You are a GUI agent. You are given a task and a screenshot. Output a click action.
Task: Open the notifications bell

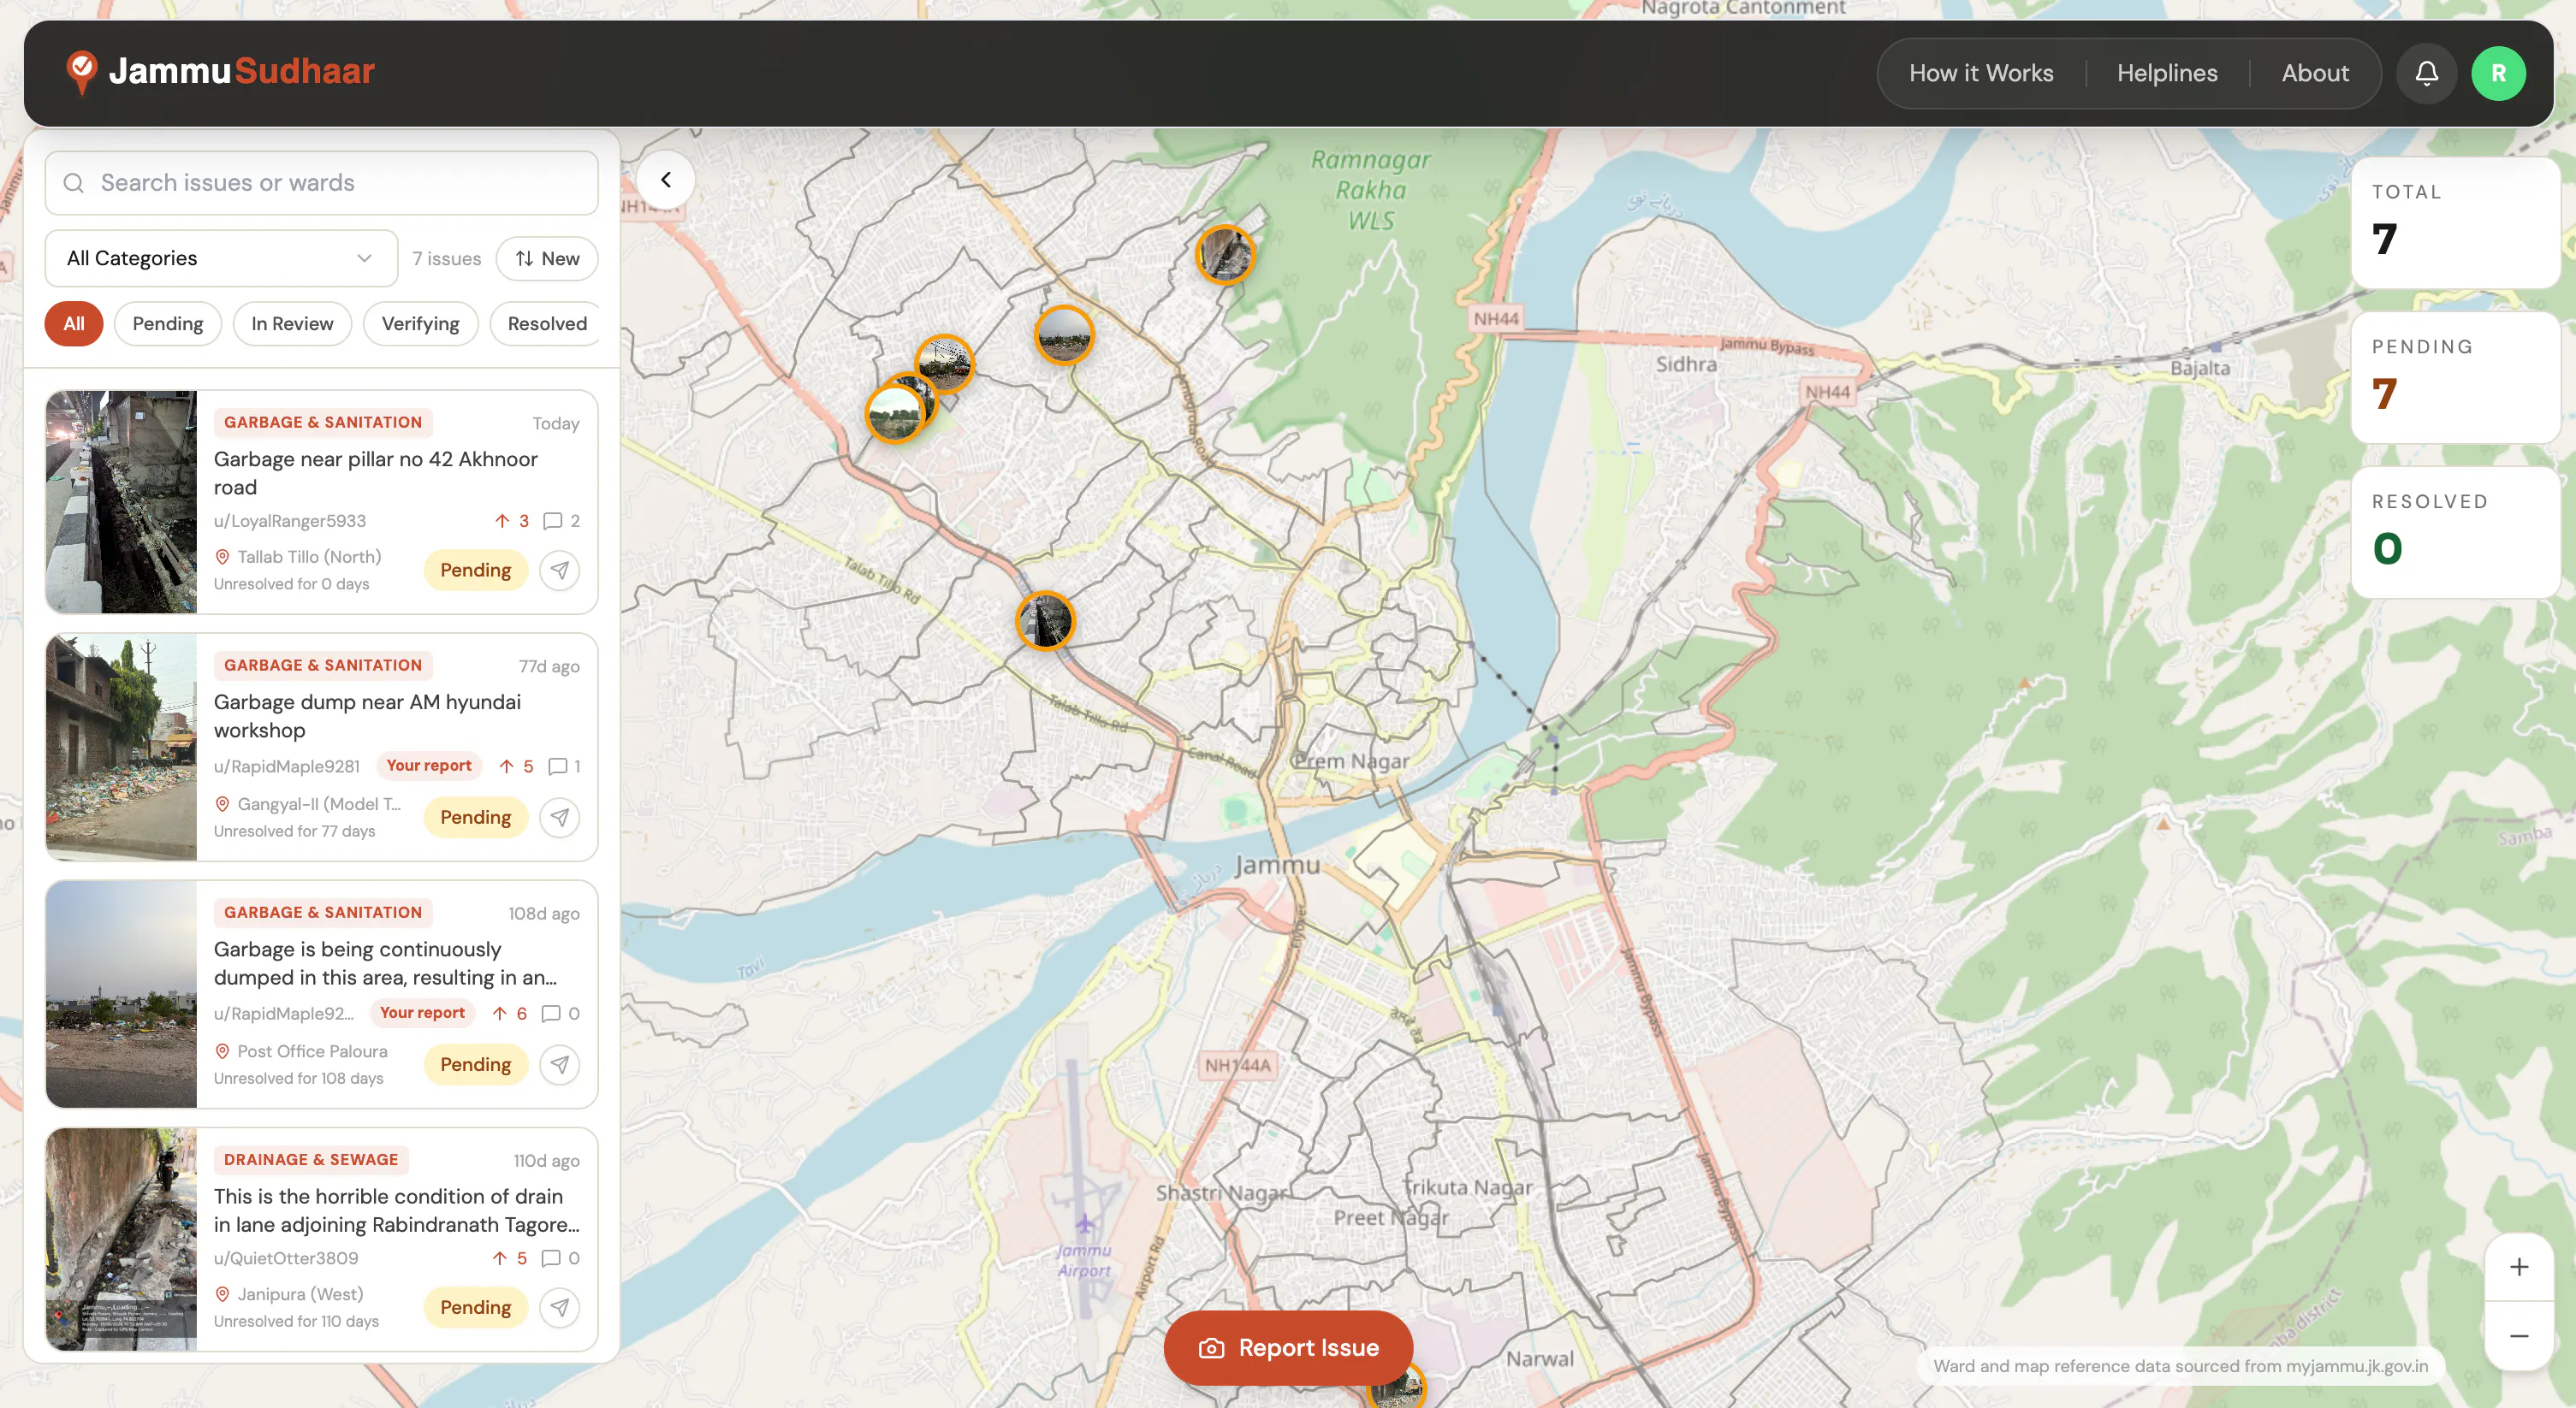click(2426, 73)
